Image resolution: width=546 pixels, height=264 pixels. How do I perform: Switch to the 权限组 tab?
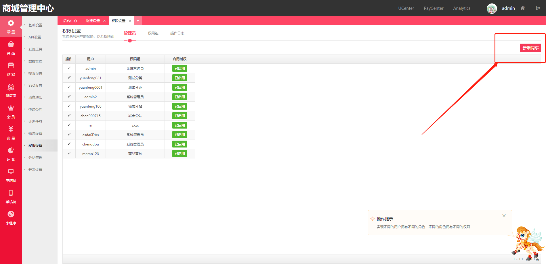153,33
